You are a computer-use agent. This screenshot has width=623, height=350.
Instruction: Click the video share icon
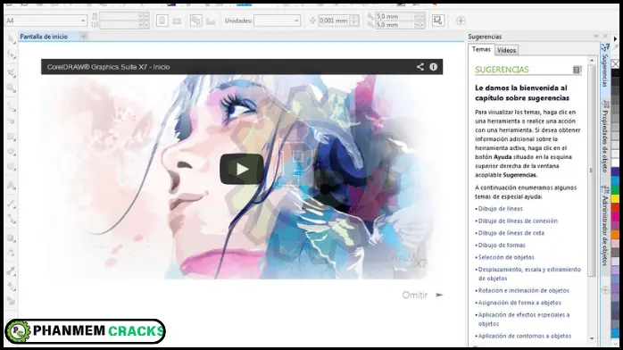coord(420,67)
